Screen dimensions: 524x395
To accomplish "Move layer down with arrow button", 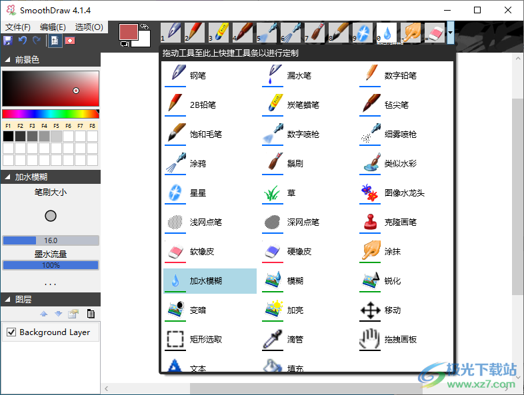I will pos(59,314).
